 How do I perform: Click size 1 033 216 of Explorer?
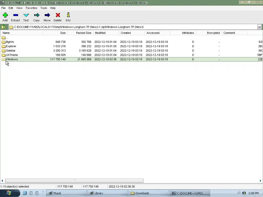59,46
